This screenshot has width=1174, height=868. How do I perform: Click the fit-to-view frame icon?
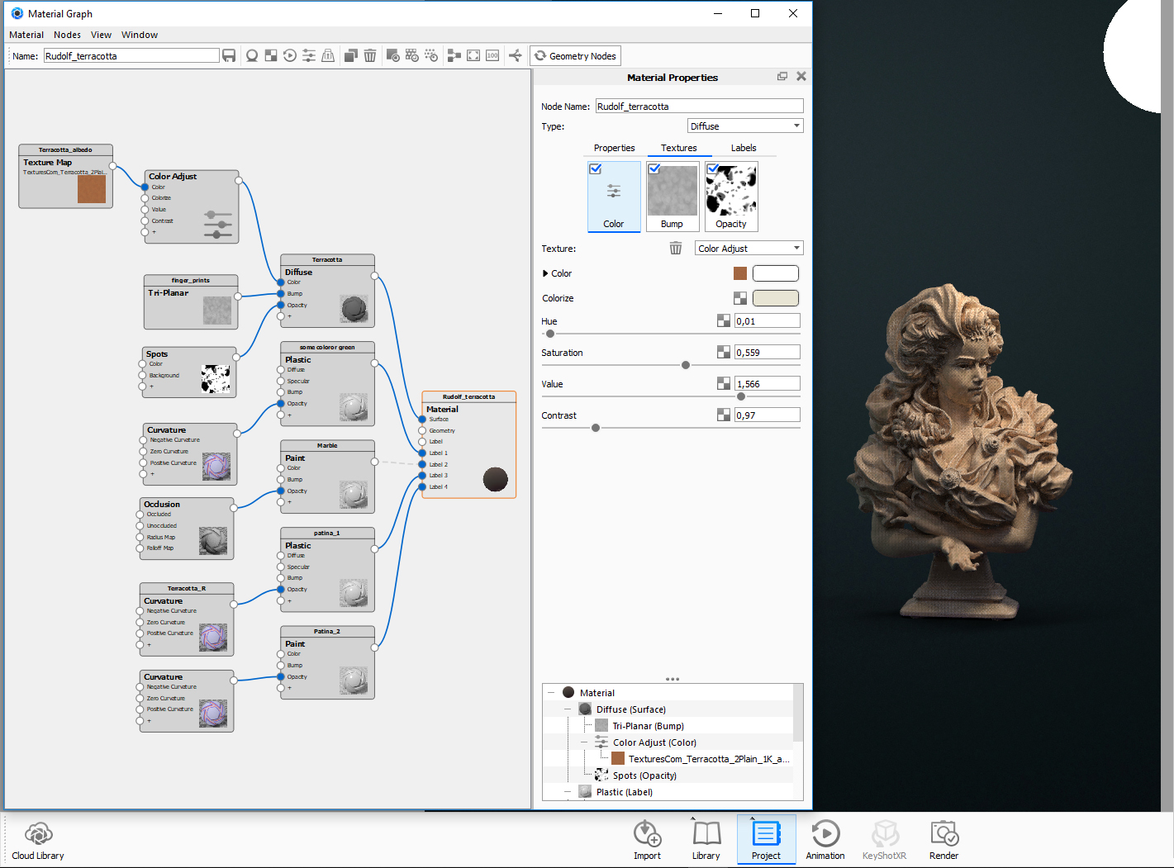(x=473, y=55)
